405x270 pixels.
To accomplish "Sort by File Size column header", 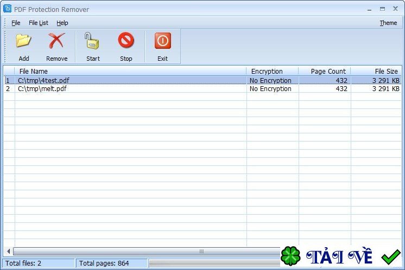I will pos(376,71).
